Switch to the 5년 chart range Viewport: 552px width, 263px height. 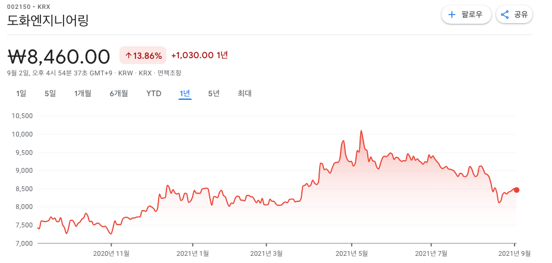pos(214,94)
